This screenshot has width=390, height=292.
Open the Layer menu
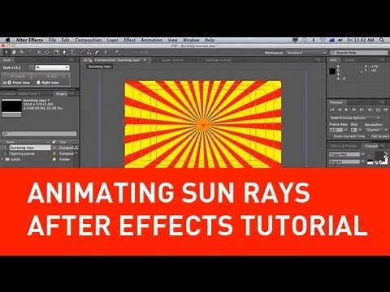(x=112, y=40)
